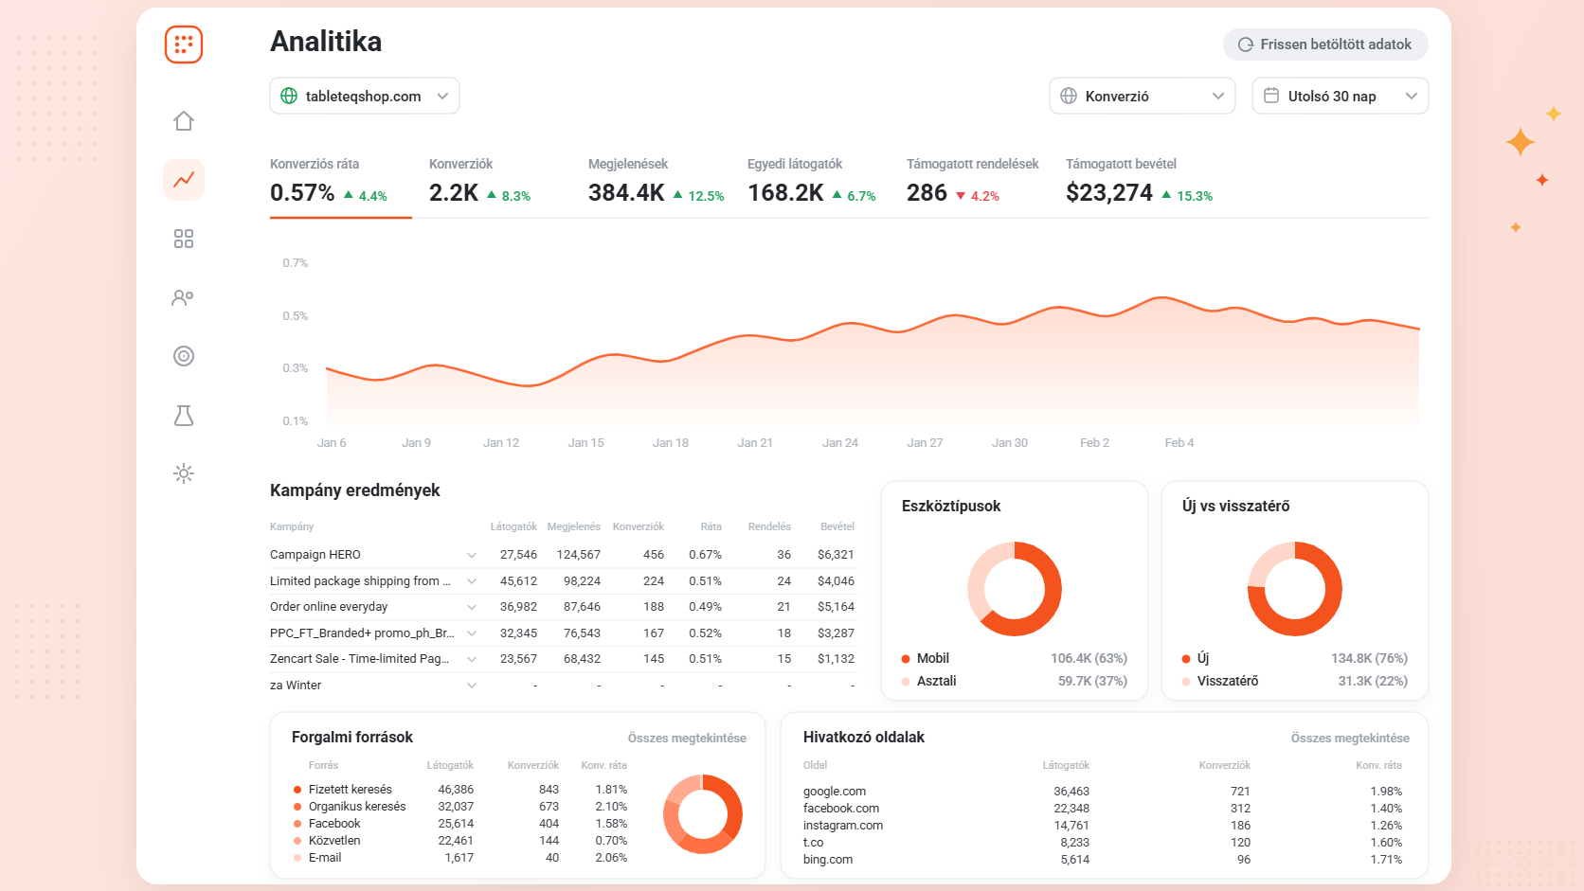Click the 106.4K (63%) Mobil value

click(x=1089, y=659)
